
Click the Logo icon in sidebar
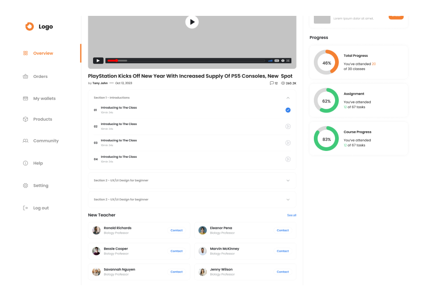point(30,27)
